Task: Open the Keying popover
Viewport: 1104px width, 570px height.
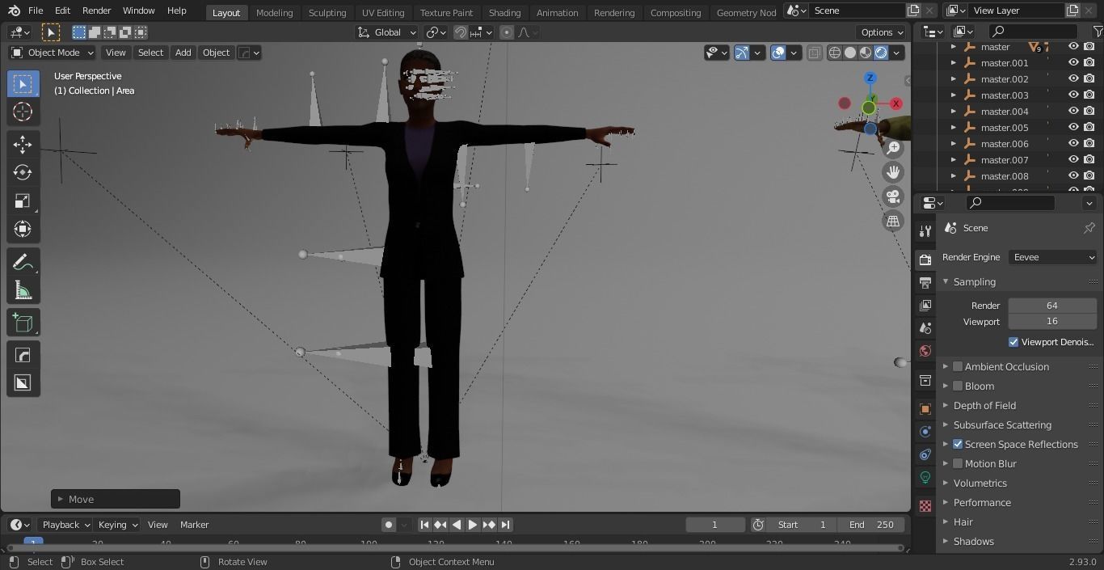Action: tap(116, 525)
